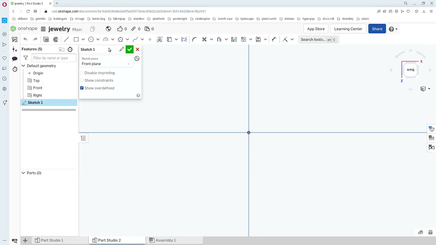Image resolution: width=436 pixels, height=245 pixels.
Task: Clear the Front plane sketch plane selection
Action: 128,64
